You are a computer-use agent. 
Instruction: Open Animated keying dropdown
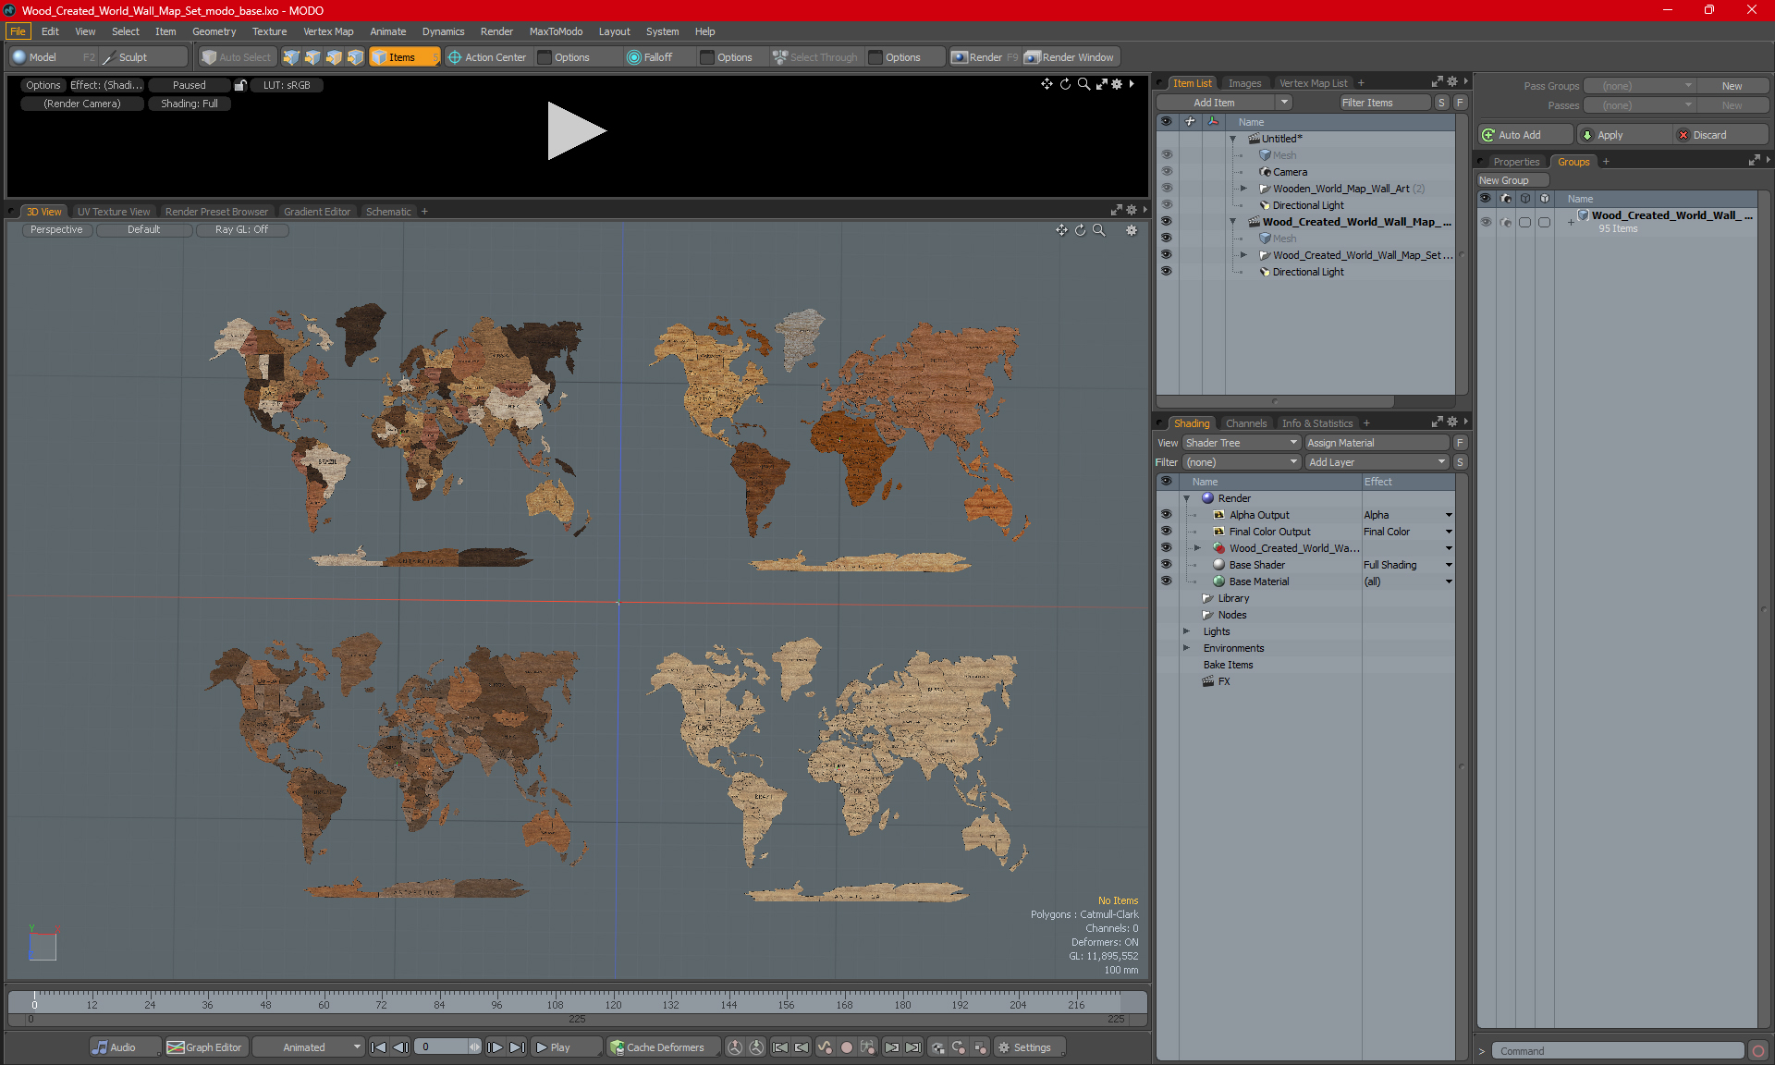(308, 1047)
